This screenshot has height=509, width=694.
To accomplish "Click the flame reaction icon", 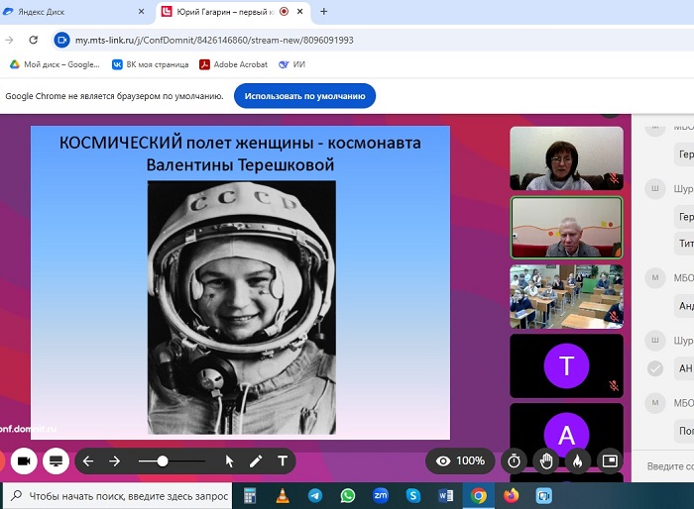I will [578, 460].
